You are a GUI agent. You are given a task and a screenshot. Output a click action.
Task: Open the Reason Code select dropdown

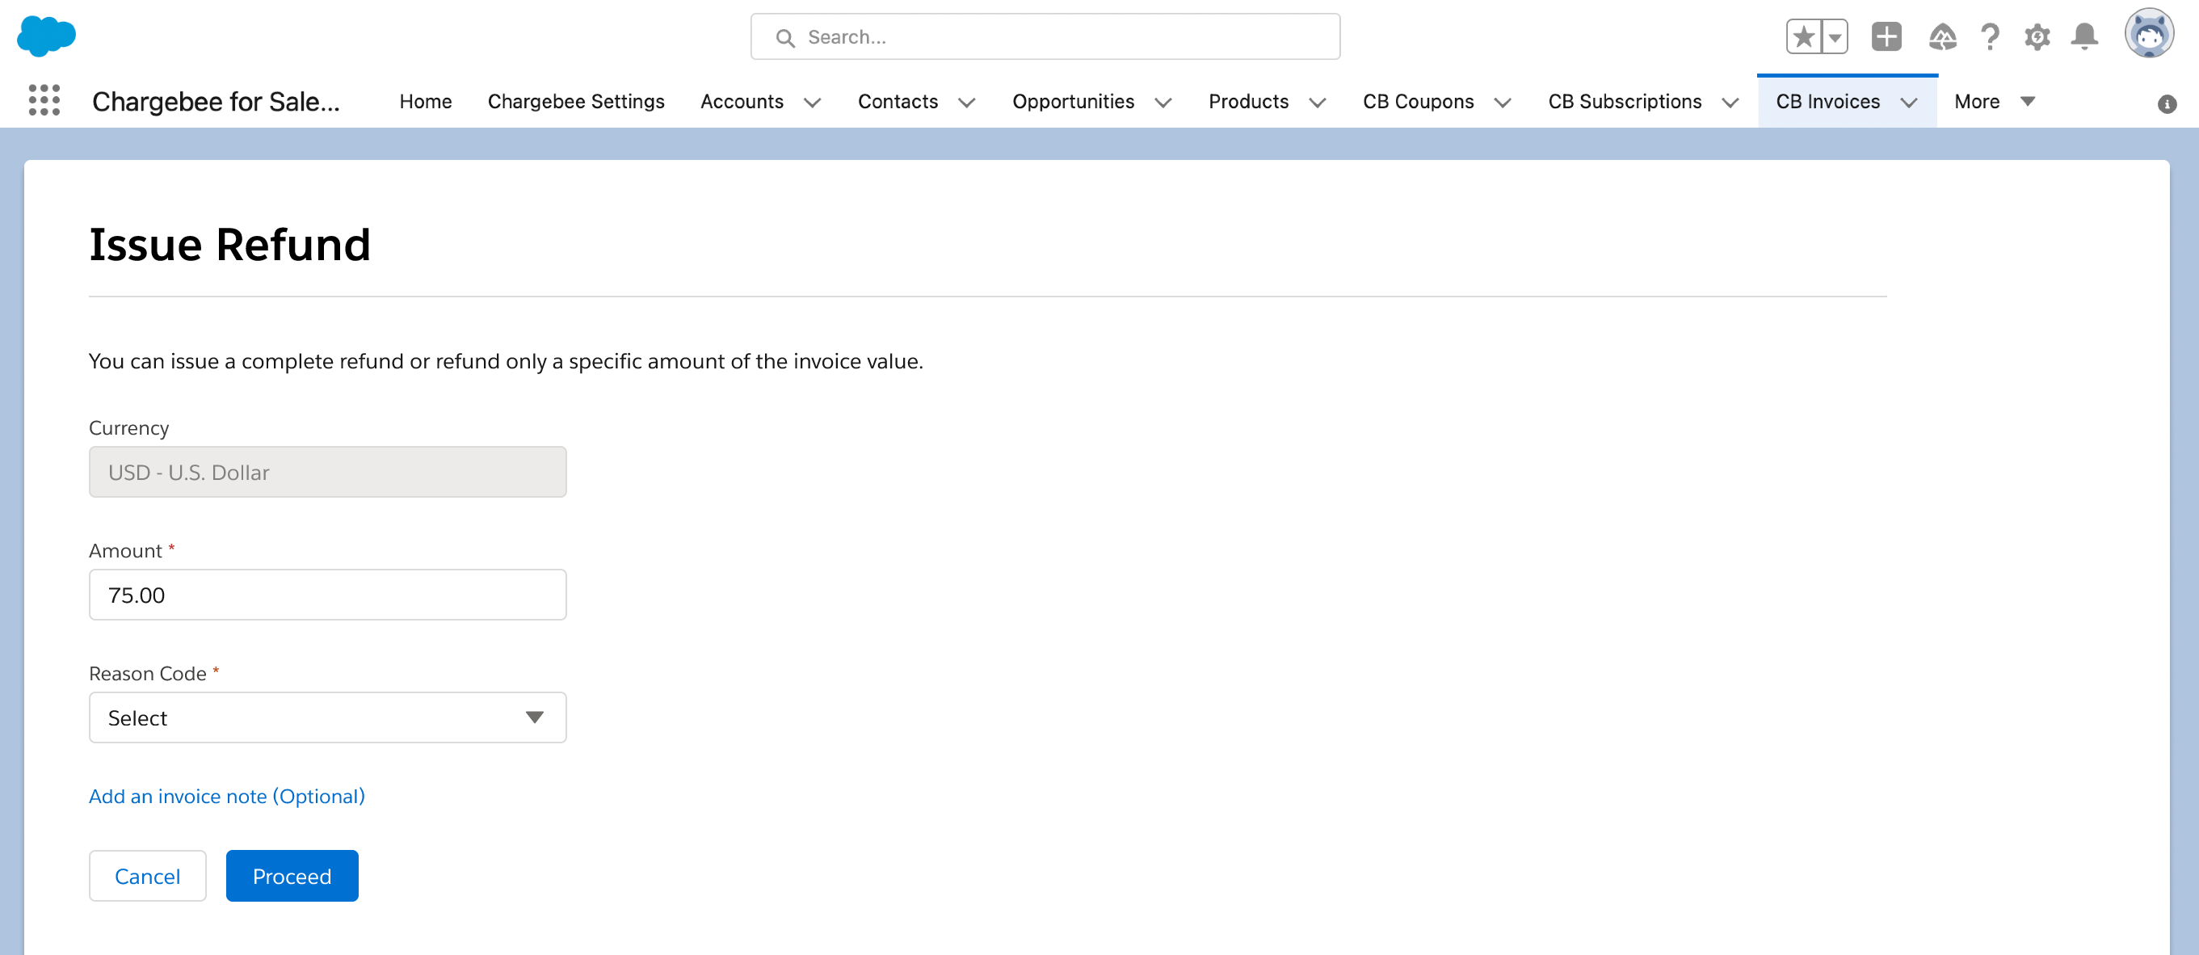(x=327, y=717)
